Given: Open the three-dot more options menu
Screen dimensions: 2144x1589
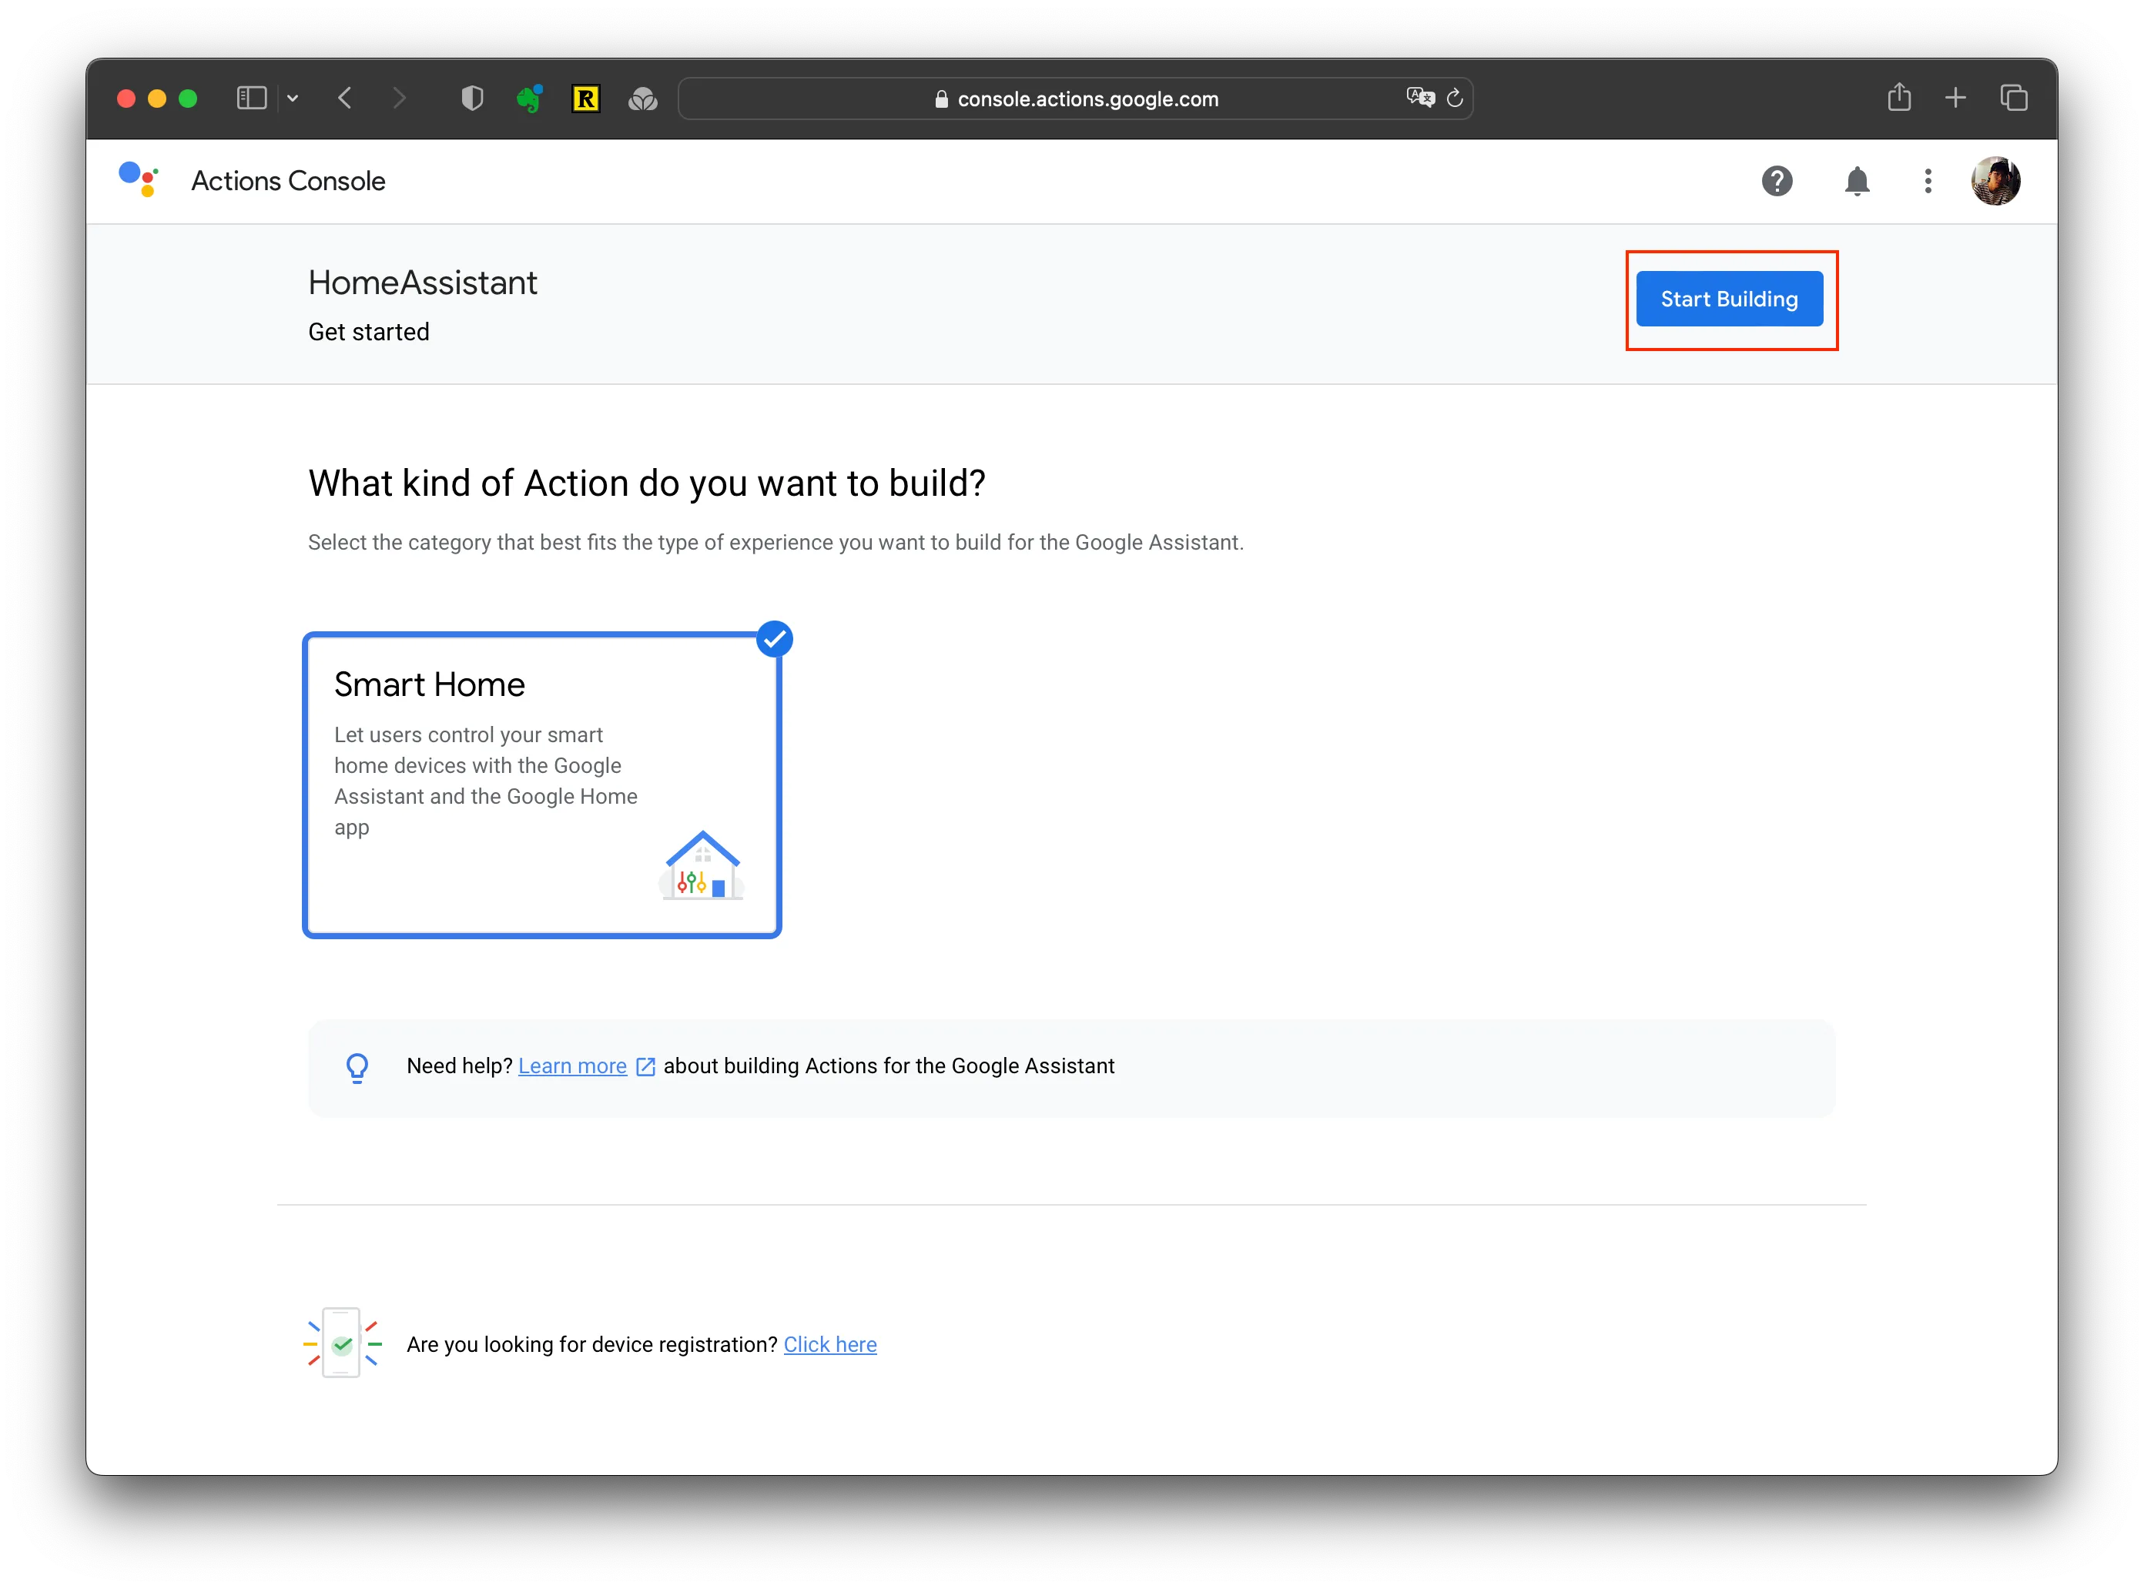Looking at the screenshot, I should click(1927, 181).
